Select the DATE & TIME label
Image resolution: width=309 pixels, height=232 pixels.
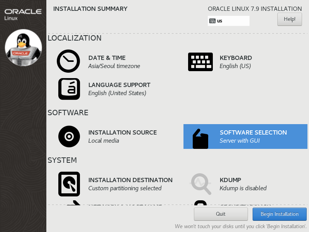[107, 58]
